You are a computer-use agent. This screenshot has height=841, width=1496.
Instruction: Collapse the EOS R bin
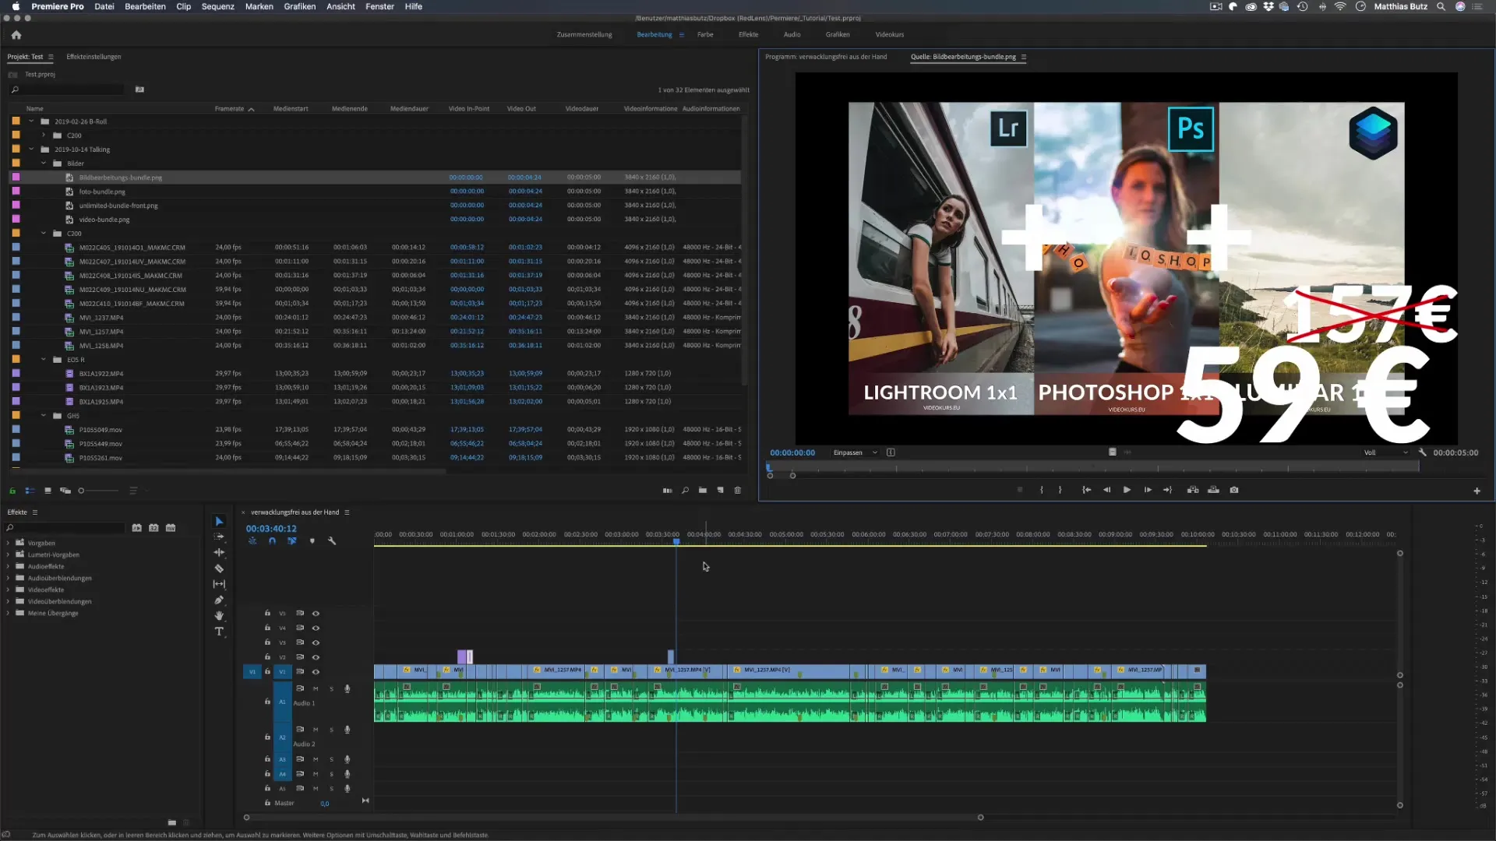pos(44,360)
